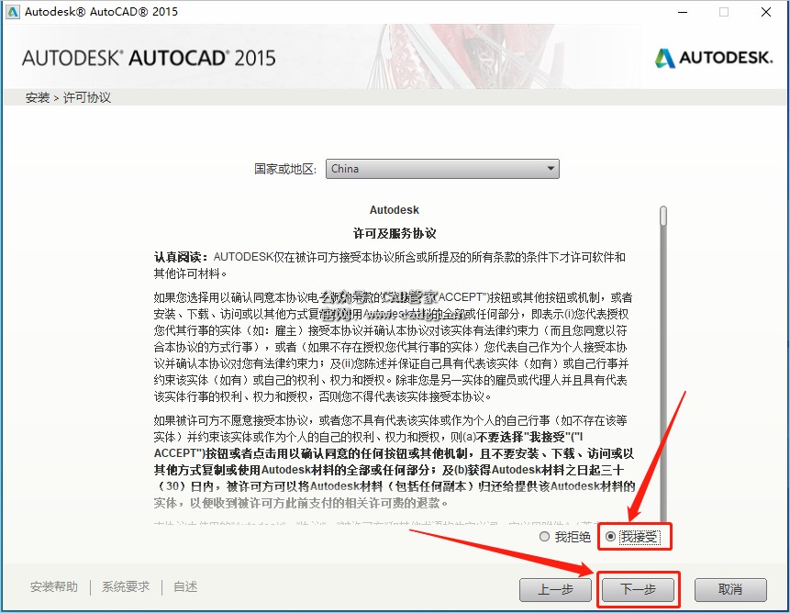Open the 国家或地区 China dropdown
This screenshot has width=790, height=613.
click(442, 169)
